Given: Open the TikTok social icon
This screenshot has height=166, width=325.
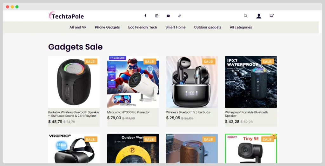Looking at the screenshot, I should coord(179,16).
